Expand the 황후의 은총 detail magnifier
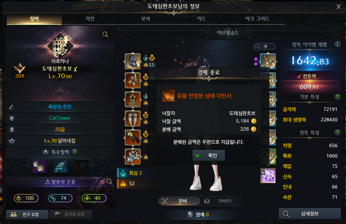The width and height of the screenshot is (346, 224). point(109,182)
